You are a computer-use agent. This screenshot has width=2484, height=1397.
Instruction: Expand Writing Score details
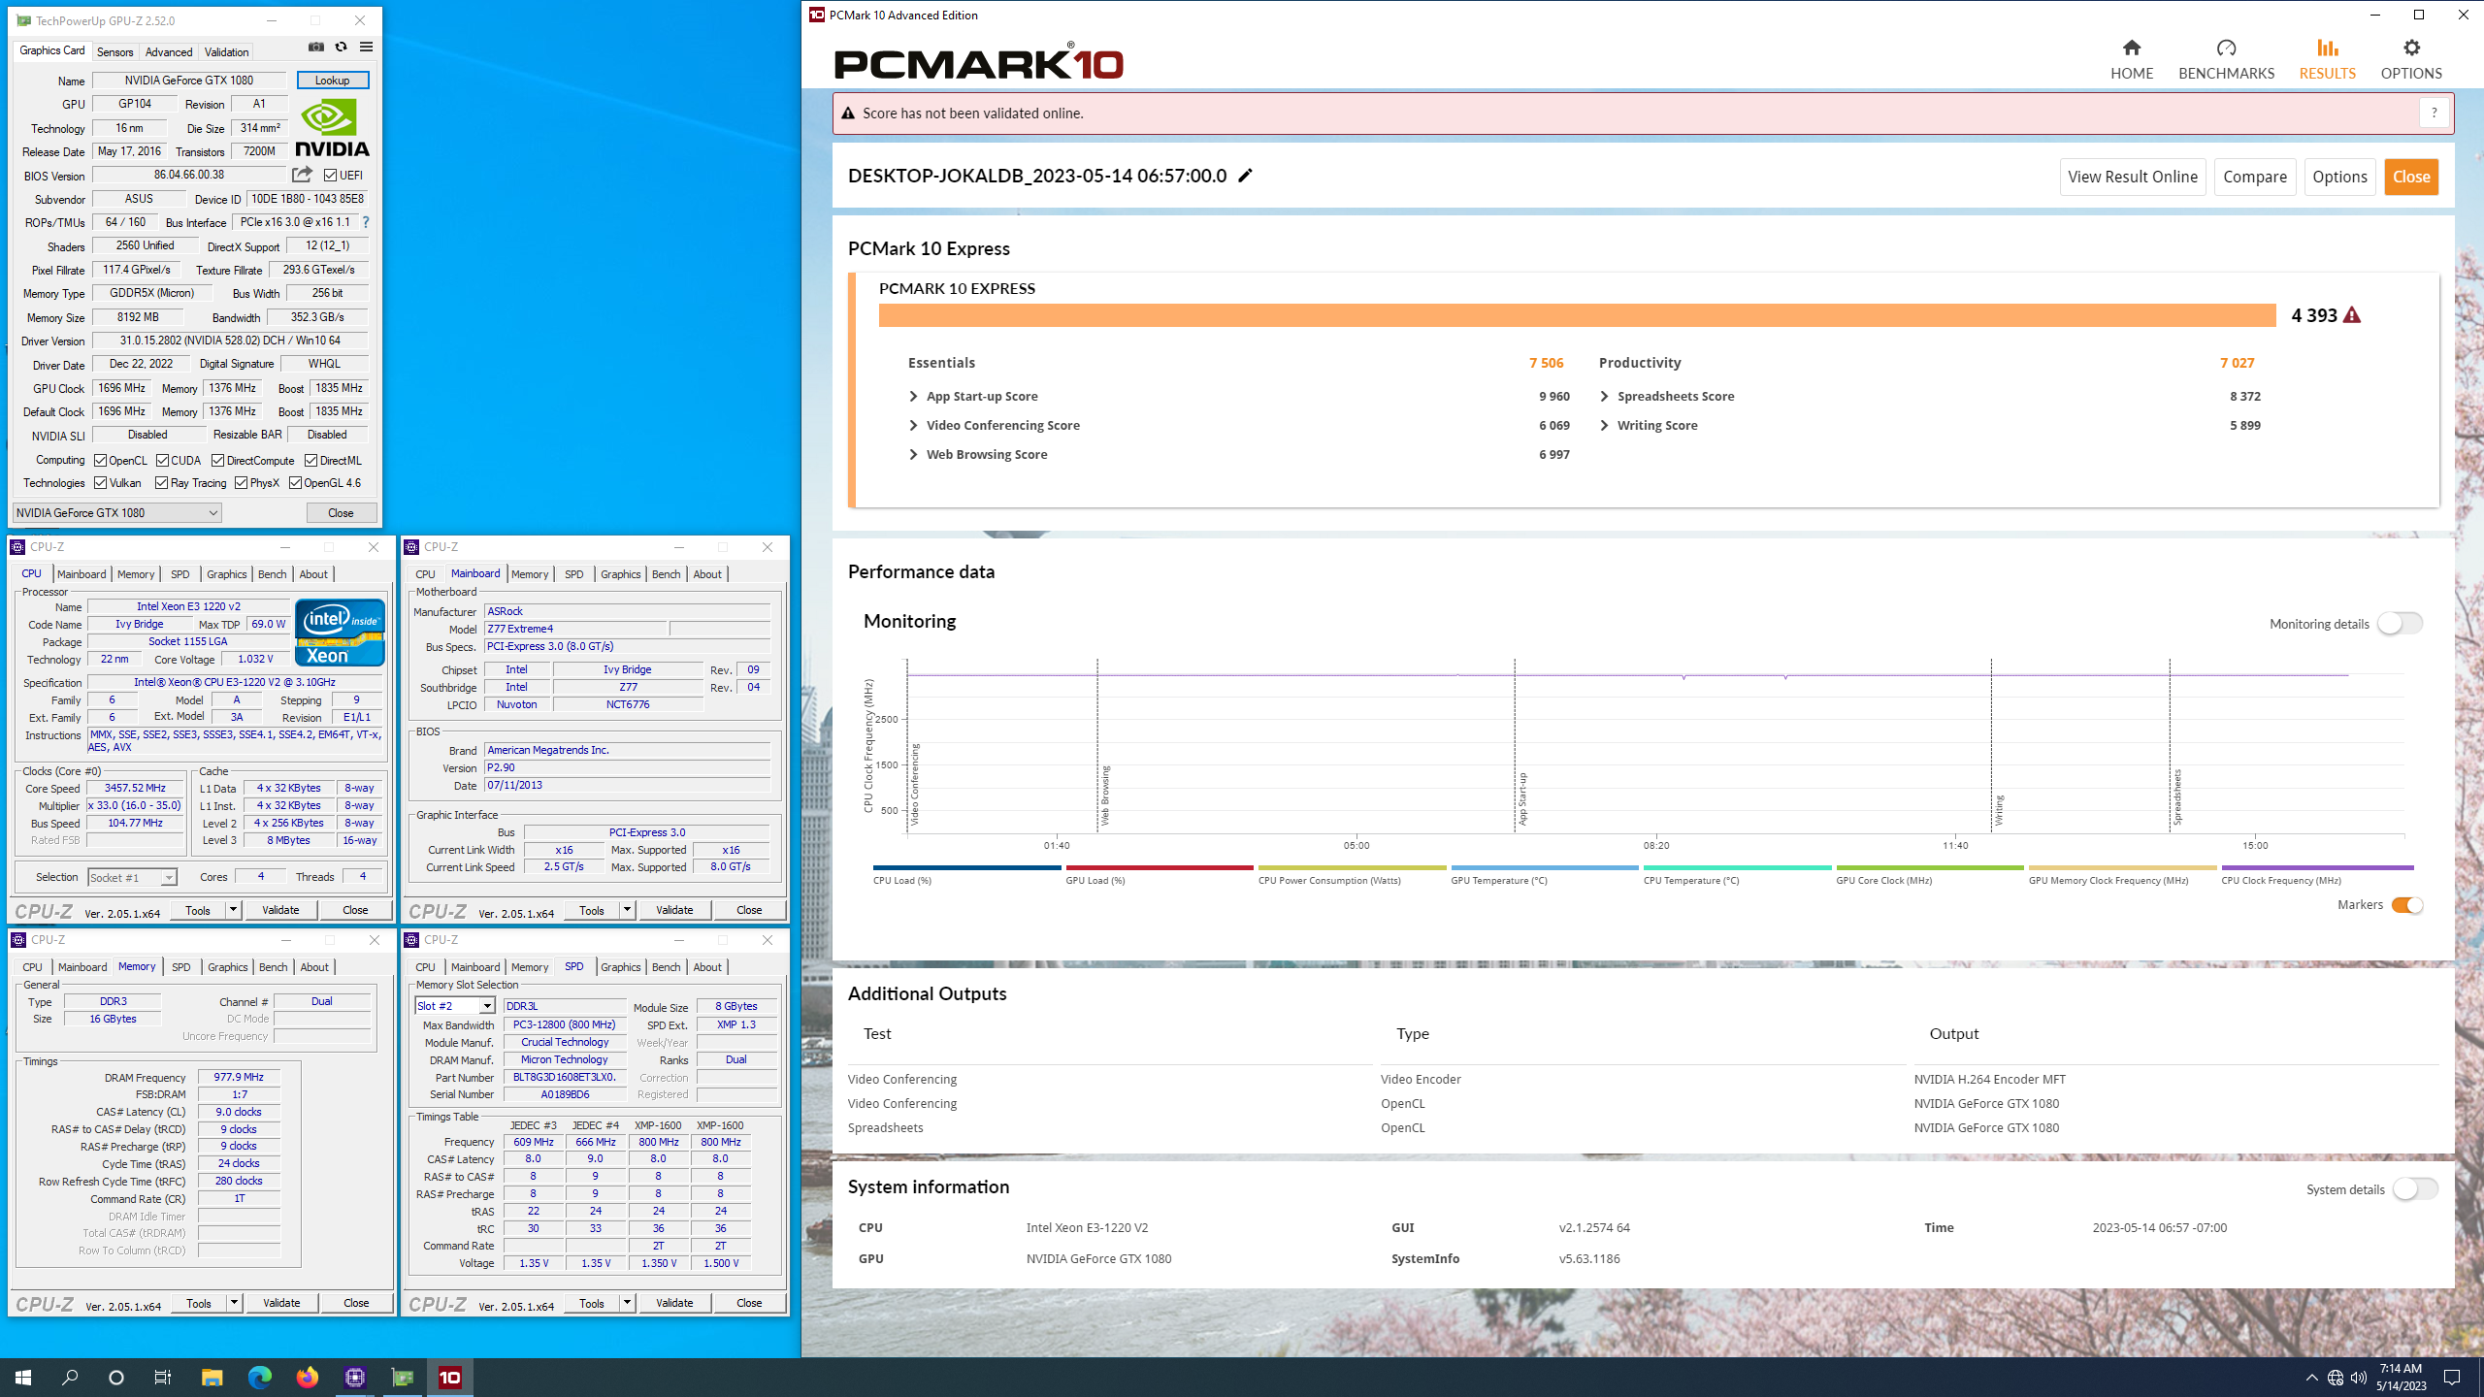tap(1604, 426)
